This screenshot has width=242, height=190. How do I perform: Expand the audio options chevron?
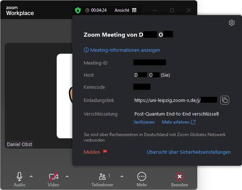click(x=31, y=176)
